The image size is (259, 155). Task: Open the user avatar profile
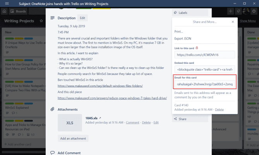point(246,11)
